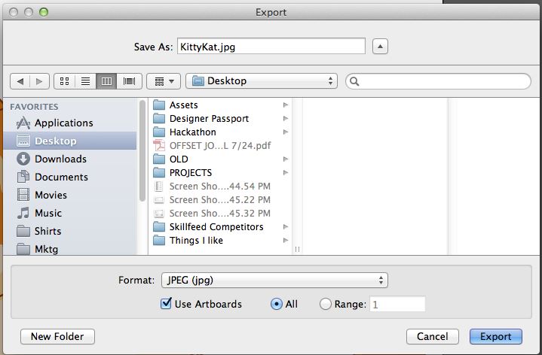This screenshot has height=355, width=542.
Task: Expand the Assets folder arrow
Action: pos(286,105)
